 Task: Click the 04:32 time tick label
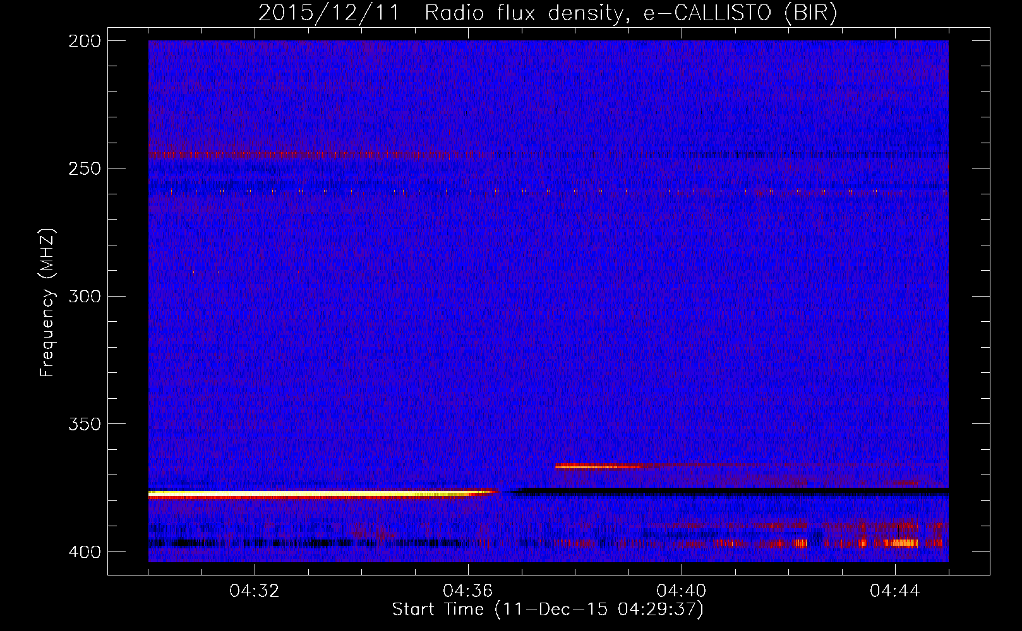coord(255,591)
